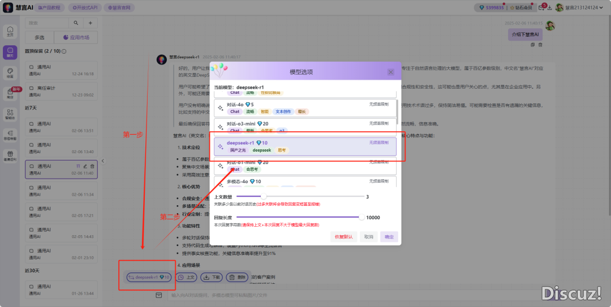Open the 通用AI chat dated 01-26 13:44
This screenshot has width=611, height=307.
click(x=61, y=290)
